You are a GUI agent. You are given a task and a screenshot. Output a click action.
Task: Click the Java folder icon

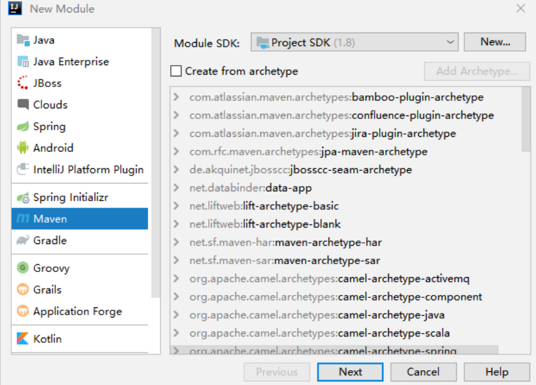click(x=23, y=40)
